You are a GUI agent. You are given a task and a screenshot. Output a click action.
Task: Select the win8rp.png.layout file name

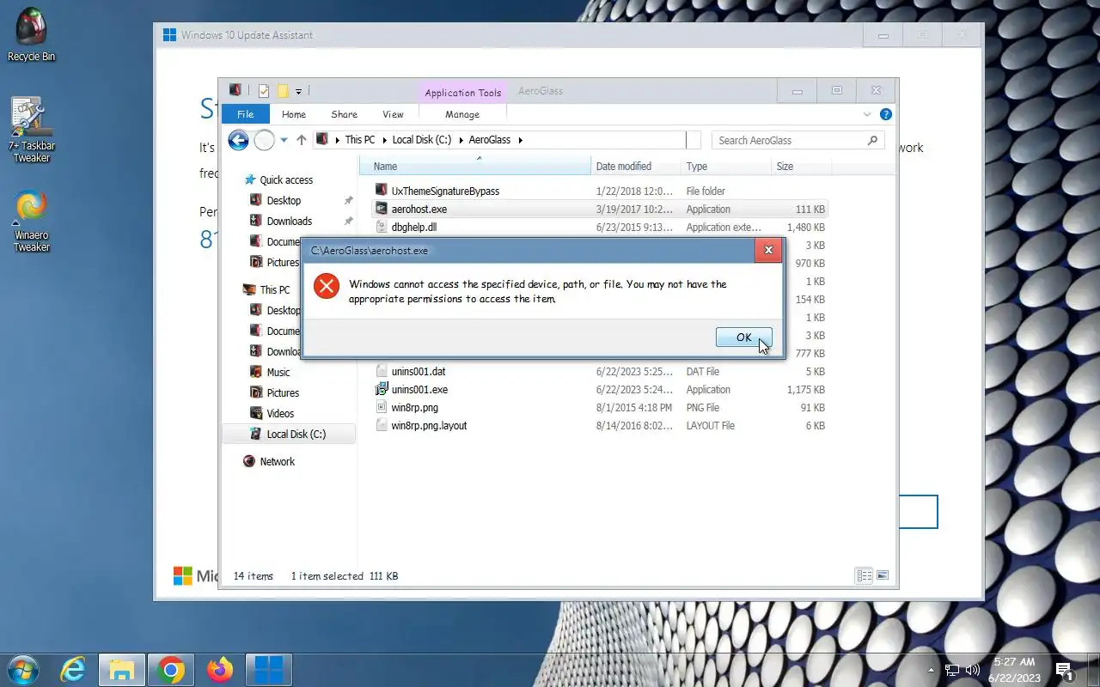click(x=429, y=426)
